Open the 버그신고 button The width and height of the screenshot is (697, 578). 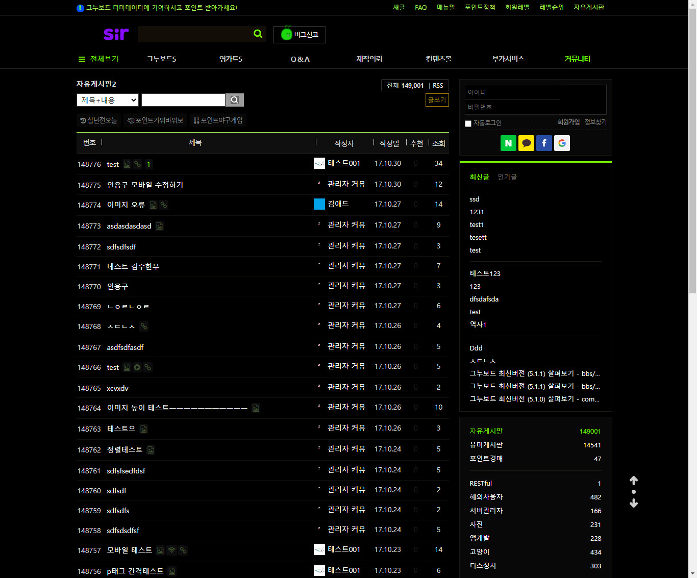click(300, 35)
